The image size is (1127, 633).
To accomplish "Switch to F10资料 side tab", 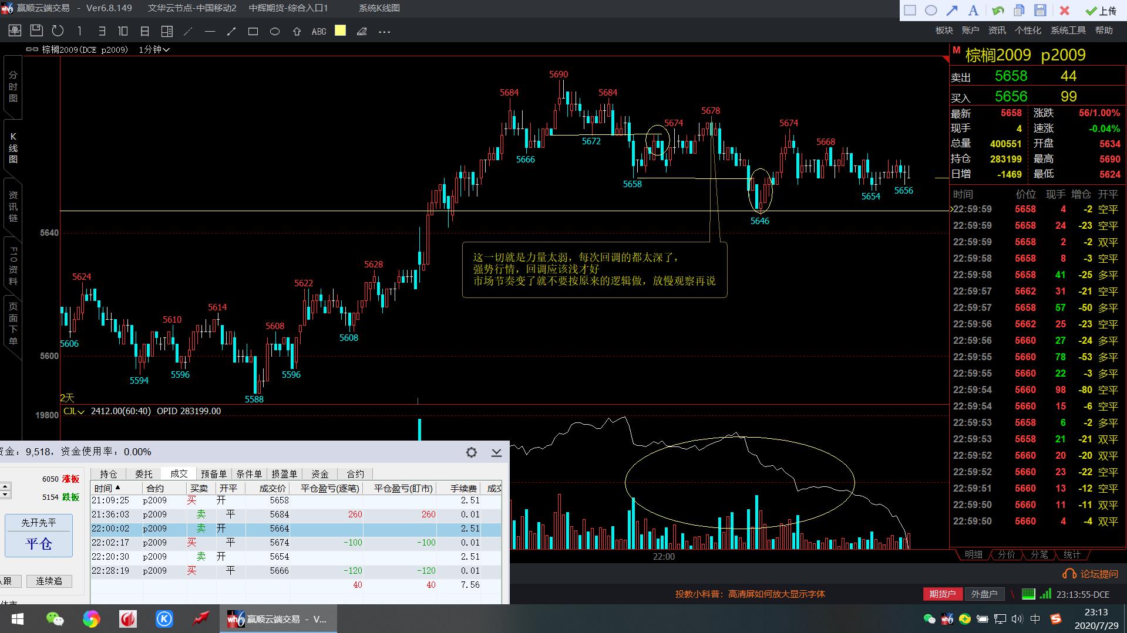I will [13, 266].
